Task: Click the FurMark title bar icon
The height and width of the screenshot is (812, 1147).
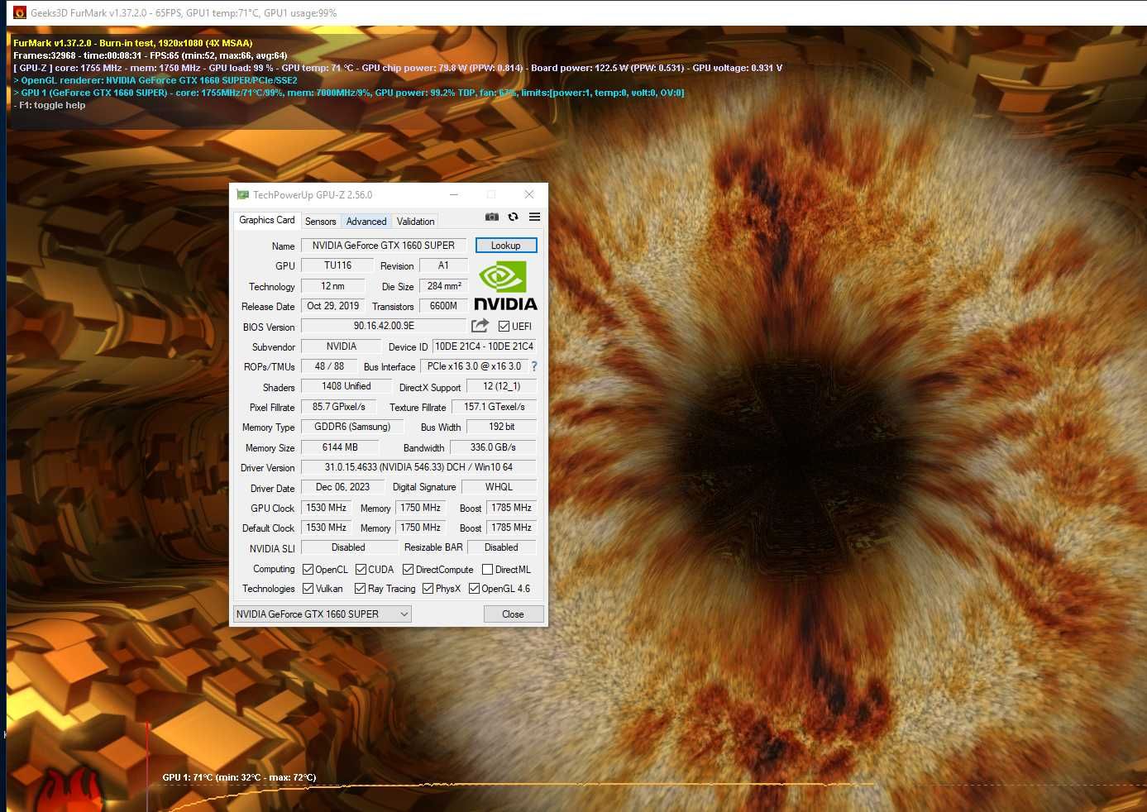Action: (20, 12)
